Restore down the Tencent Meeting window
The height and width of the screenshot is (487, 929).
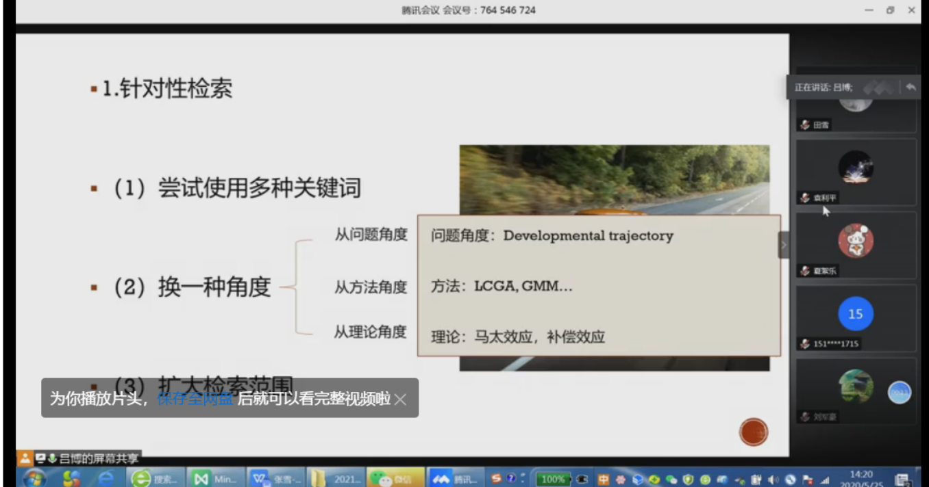click(890, 10)
